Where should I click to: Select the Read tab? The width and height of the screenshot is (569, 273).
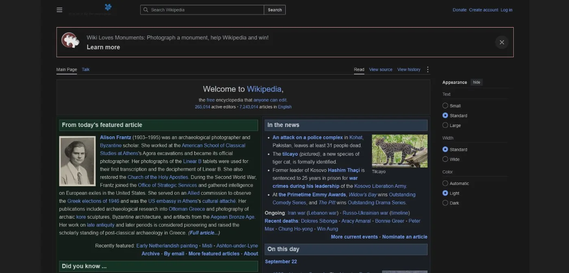(359, 69)
